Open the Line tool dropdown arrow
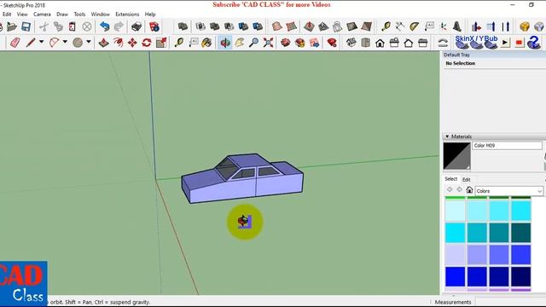 (x=41, y=42)
